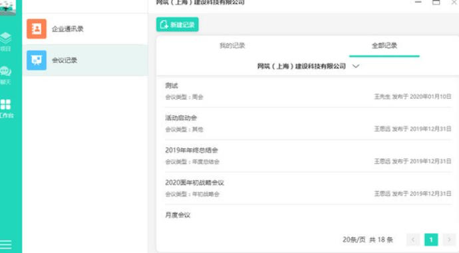This screenshot has height=253, width=459.
Task: Click the 新建记录 button
Action: pos(178,25)
